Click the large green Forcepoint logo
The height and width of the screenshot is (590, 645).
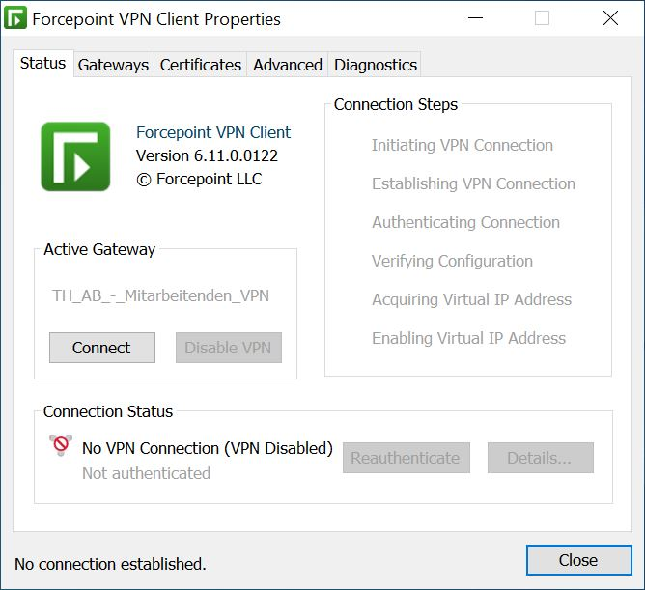[75, 156]
